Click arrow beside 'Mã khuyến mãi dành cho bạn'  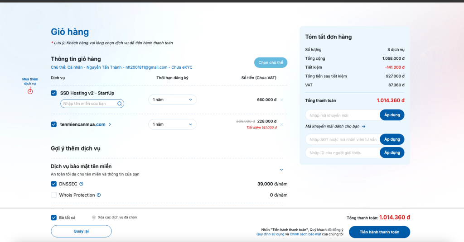(363, 127)
